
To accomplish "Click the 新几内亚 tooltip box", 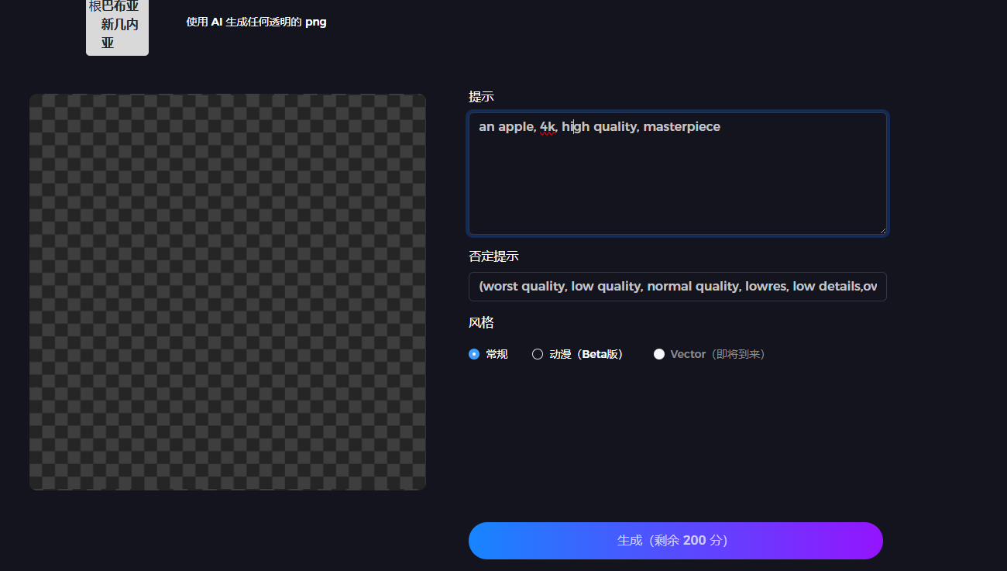I will (117, 27).
